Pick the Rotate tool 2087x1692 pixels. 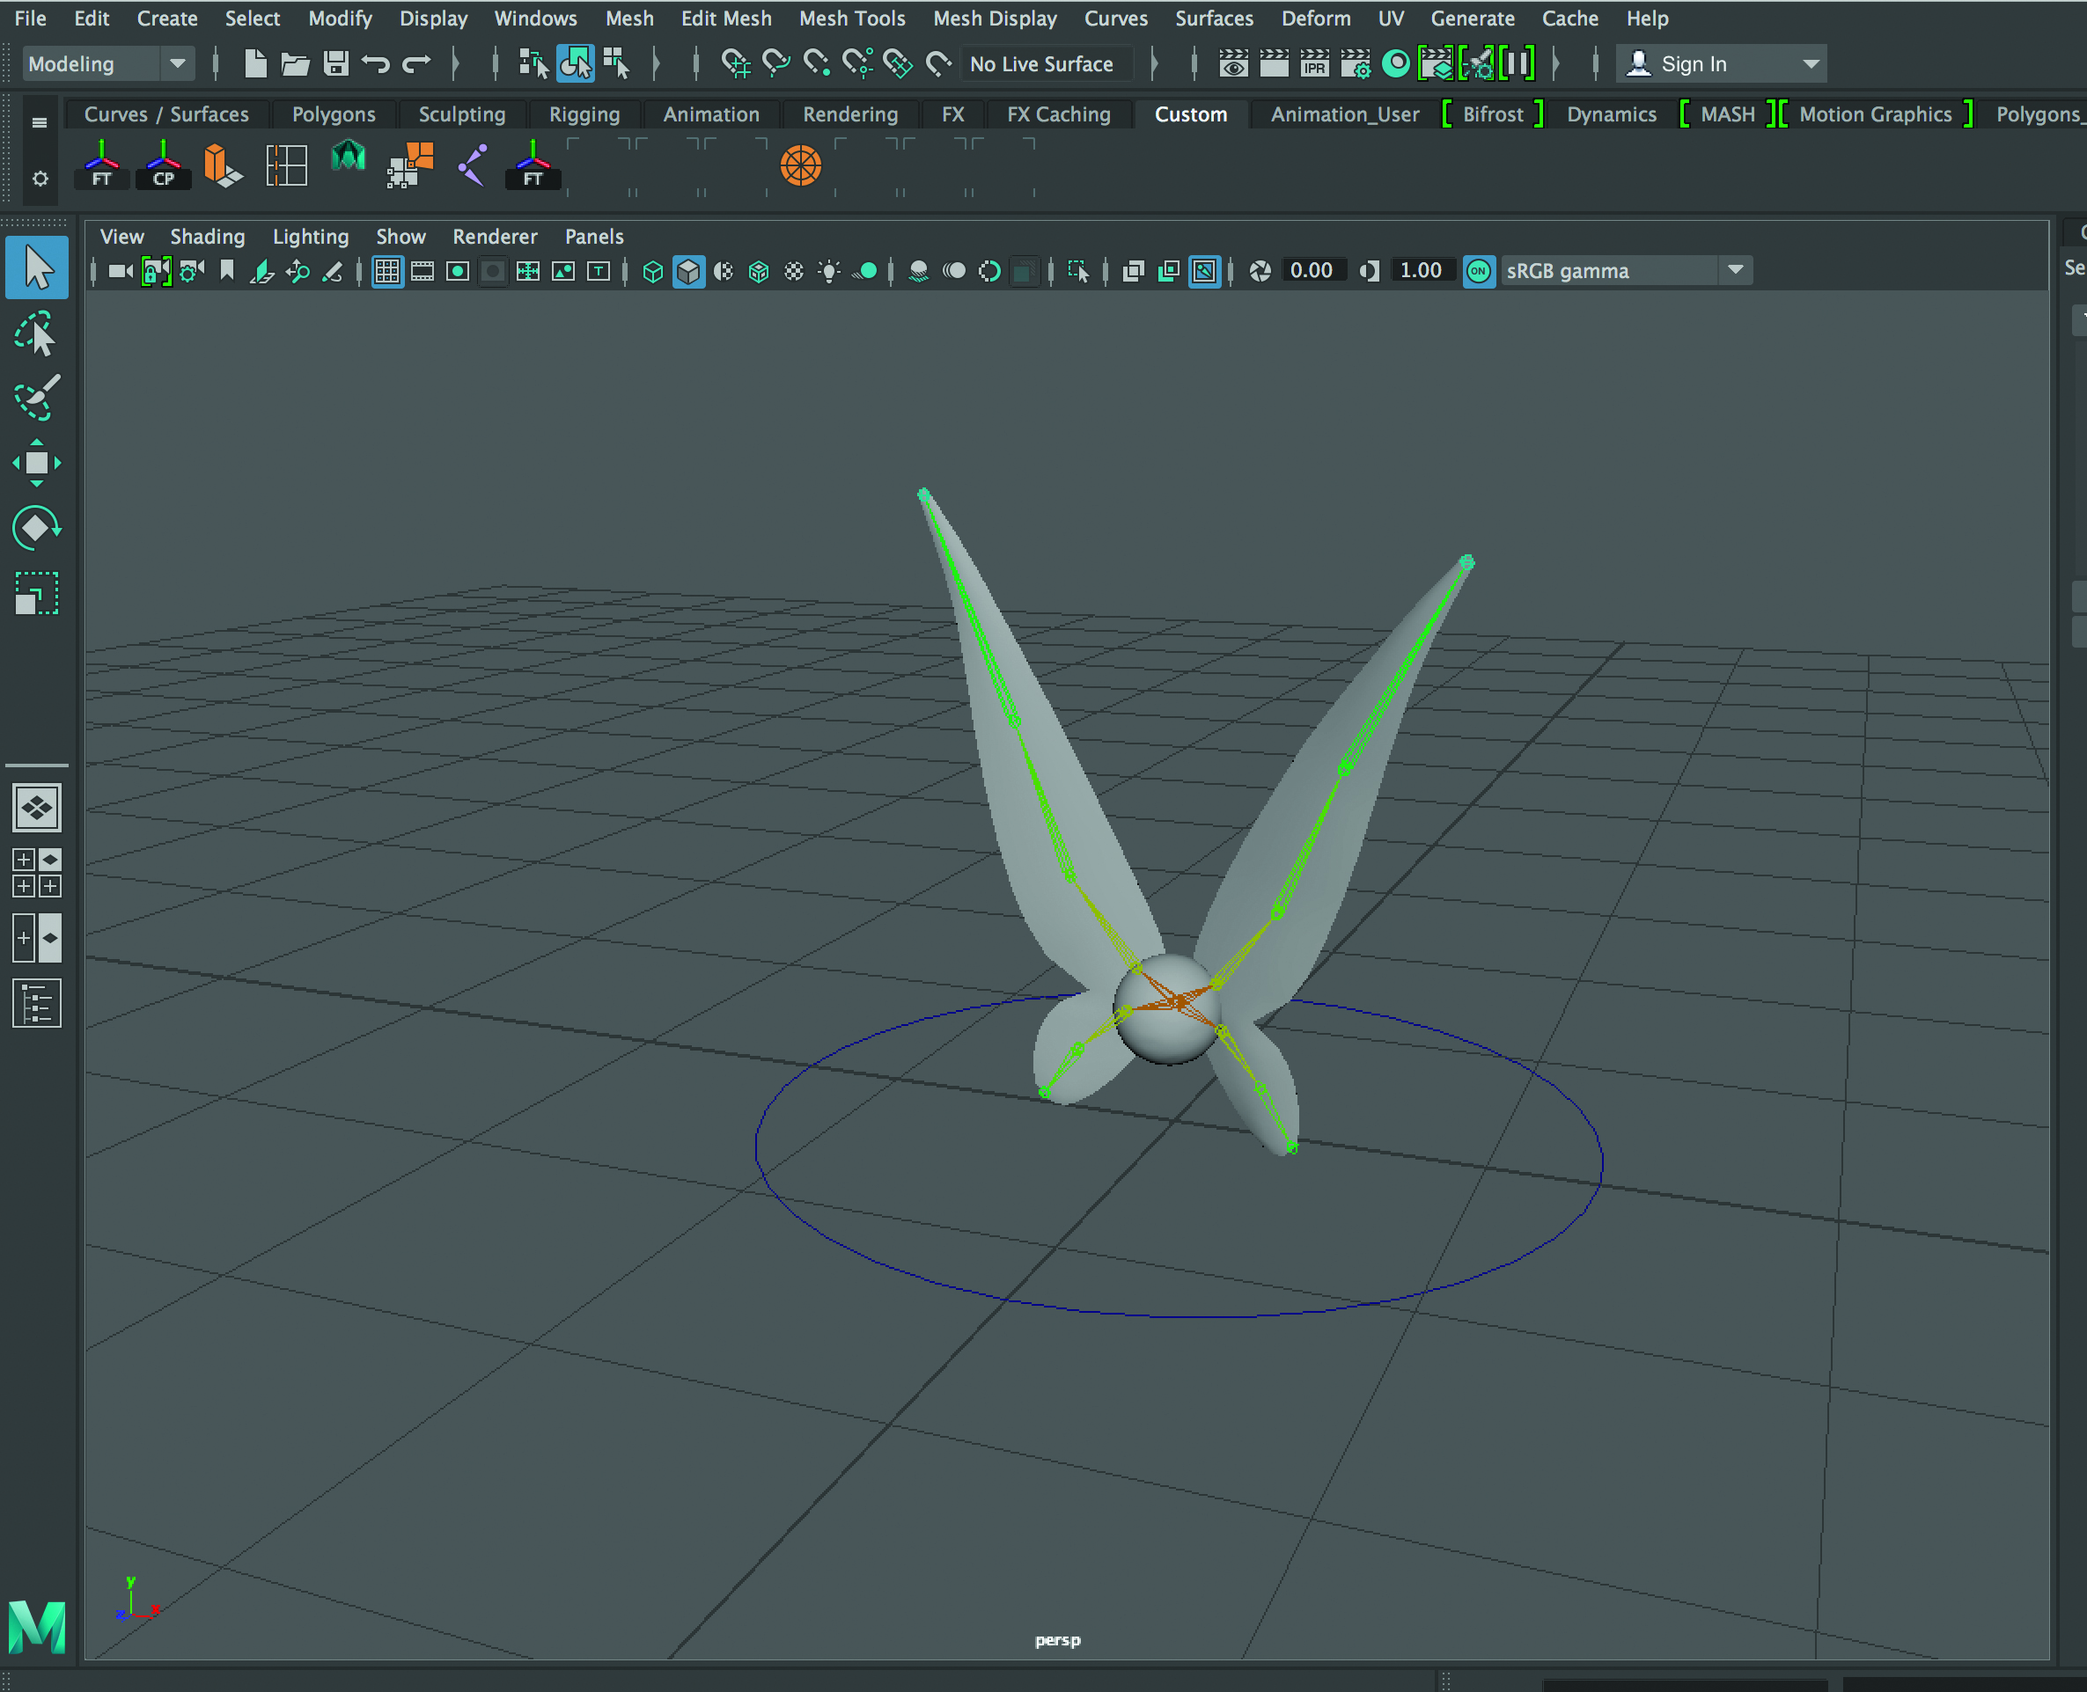click(x=36, y=528)
